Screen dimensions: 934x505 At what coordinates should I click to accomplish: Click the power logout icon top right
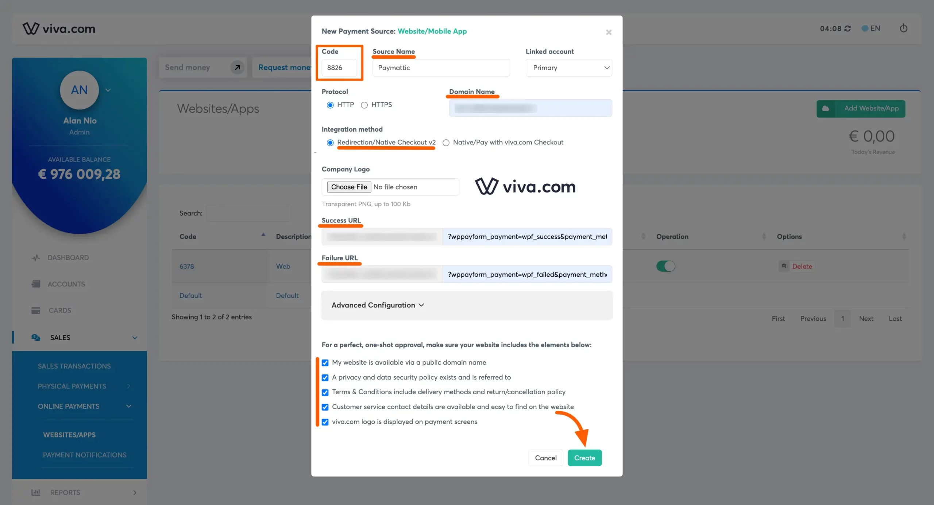pyautogui.click(x=904, y=28)
